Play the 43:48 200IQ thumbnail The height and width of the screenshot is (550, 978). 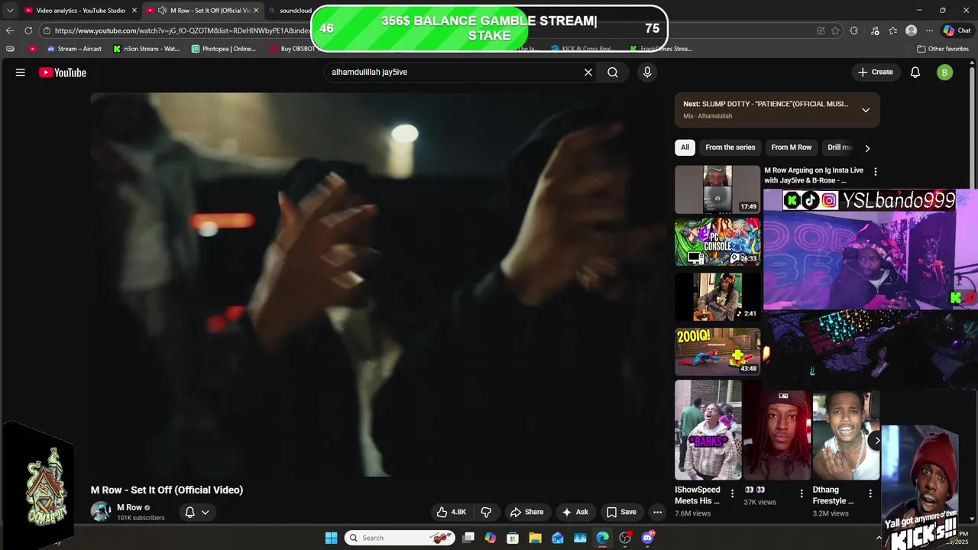pos(717,351)
